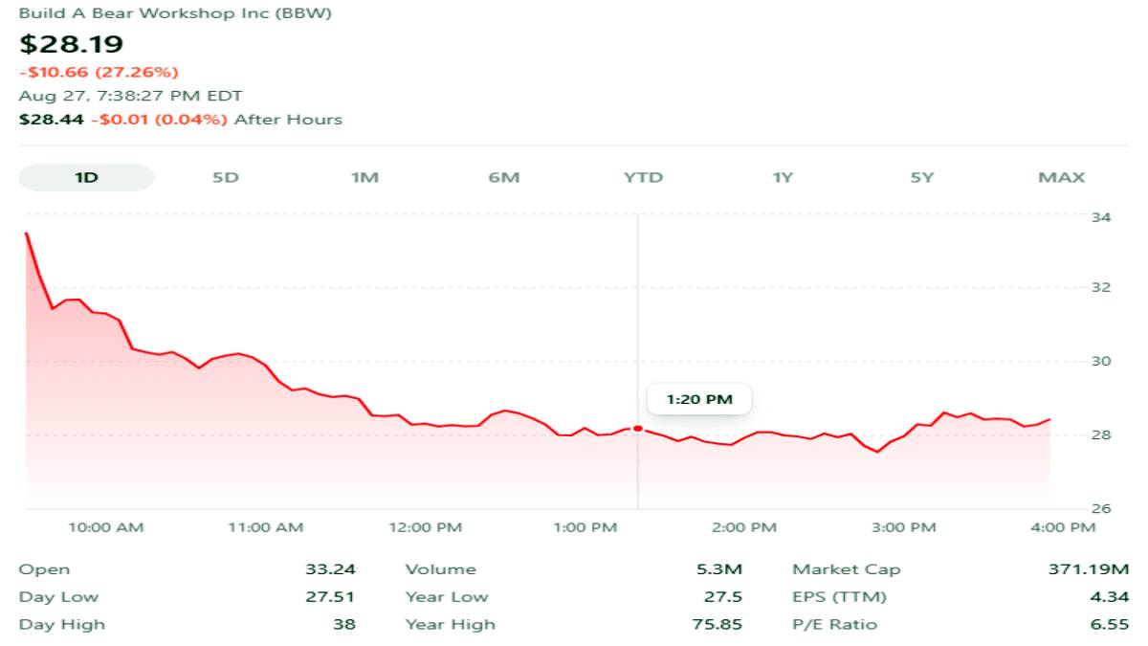Click the Open label
The image size is (1148, 646).
tap(44, 569)
